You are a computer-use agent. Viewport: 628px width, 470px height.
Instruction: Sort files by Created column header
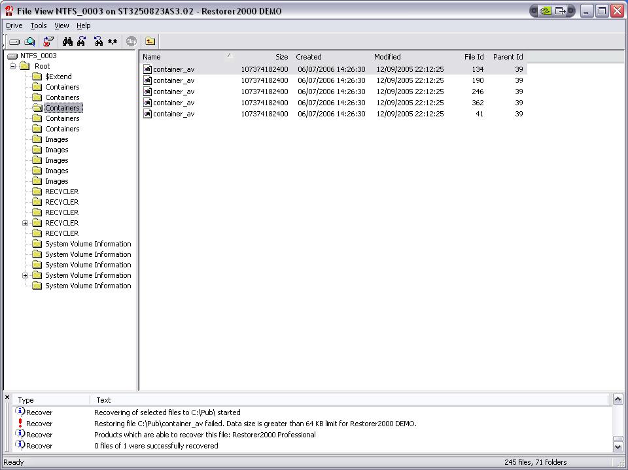(331, 57)
